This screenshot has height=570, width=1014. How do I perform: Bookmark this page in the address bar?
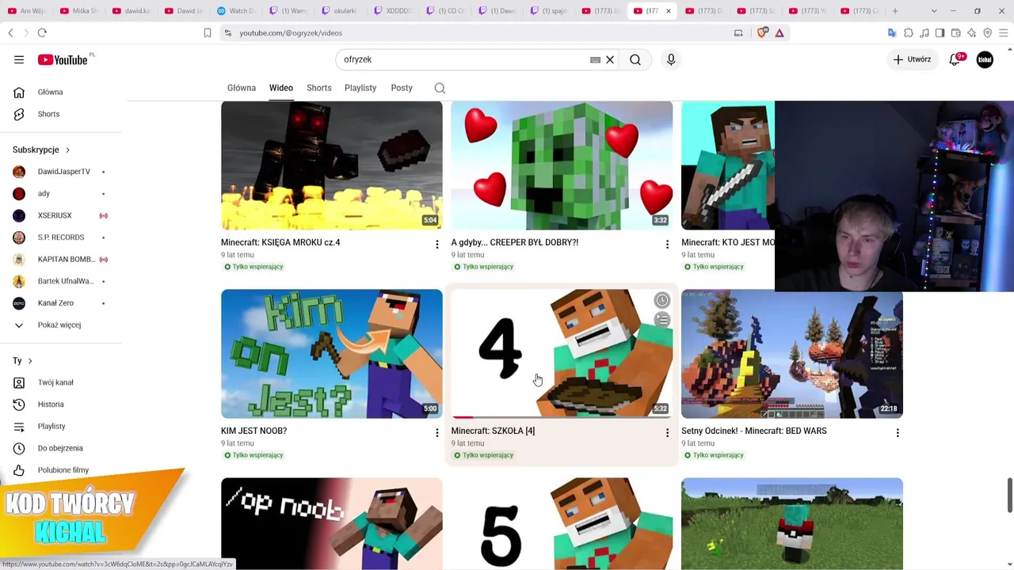pos(208,32)
